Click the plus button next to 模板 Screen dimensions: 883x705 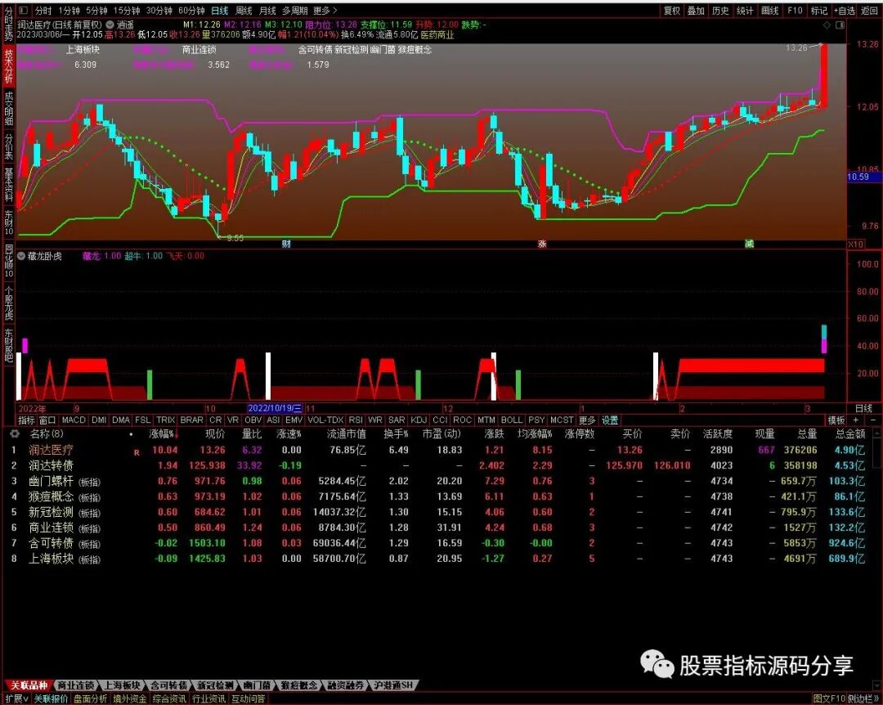(x=856, y=420)
